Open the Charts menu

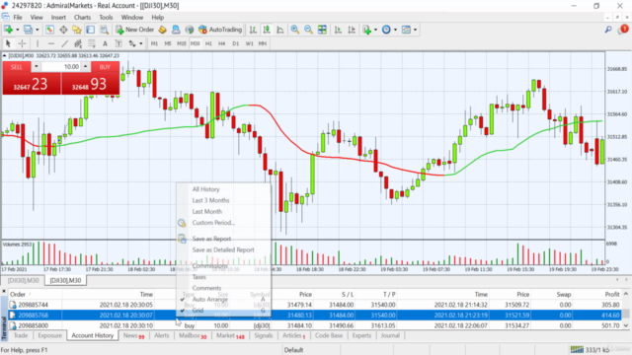(x=82, y=18)
